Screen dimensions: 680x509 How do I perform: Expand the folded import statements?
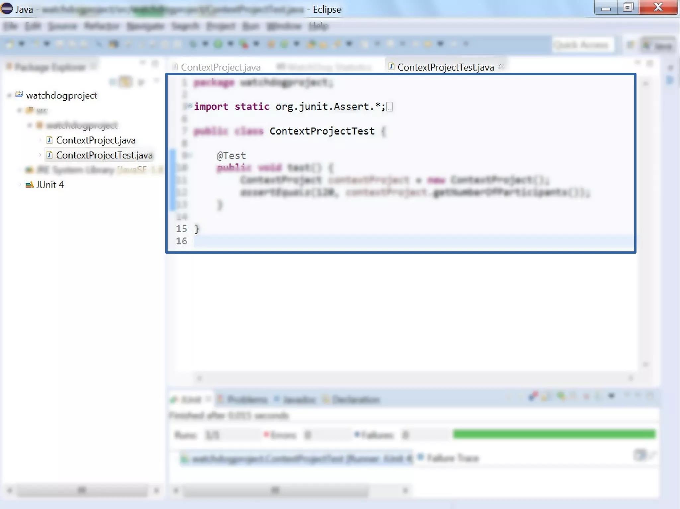pos(190,106)
